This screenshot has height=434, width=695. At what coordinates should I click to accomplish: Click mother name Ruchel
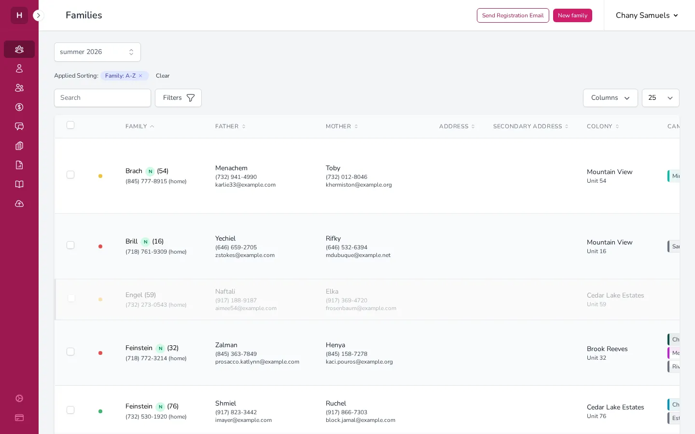[x=336, y=404]
